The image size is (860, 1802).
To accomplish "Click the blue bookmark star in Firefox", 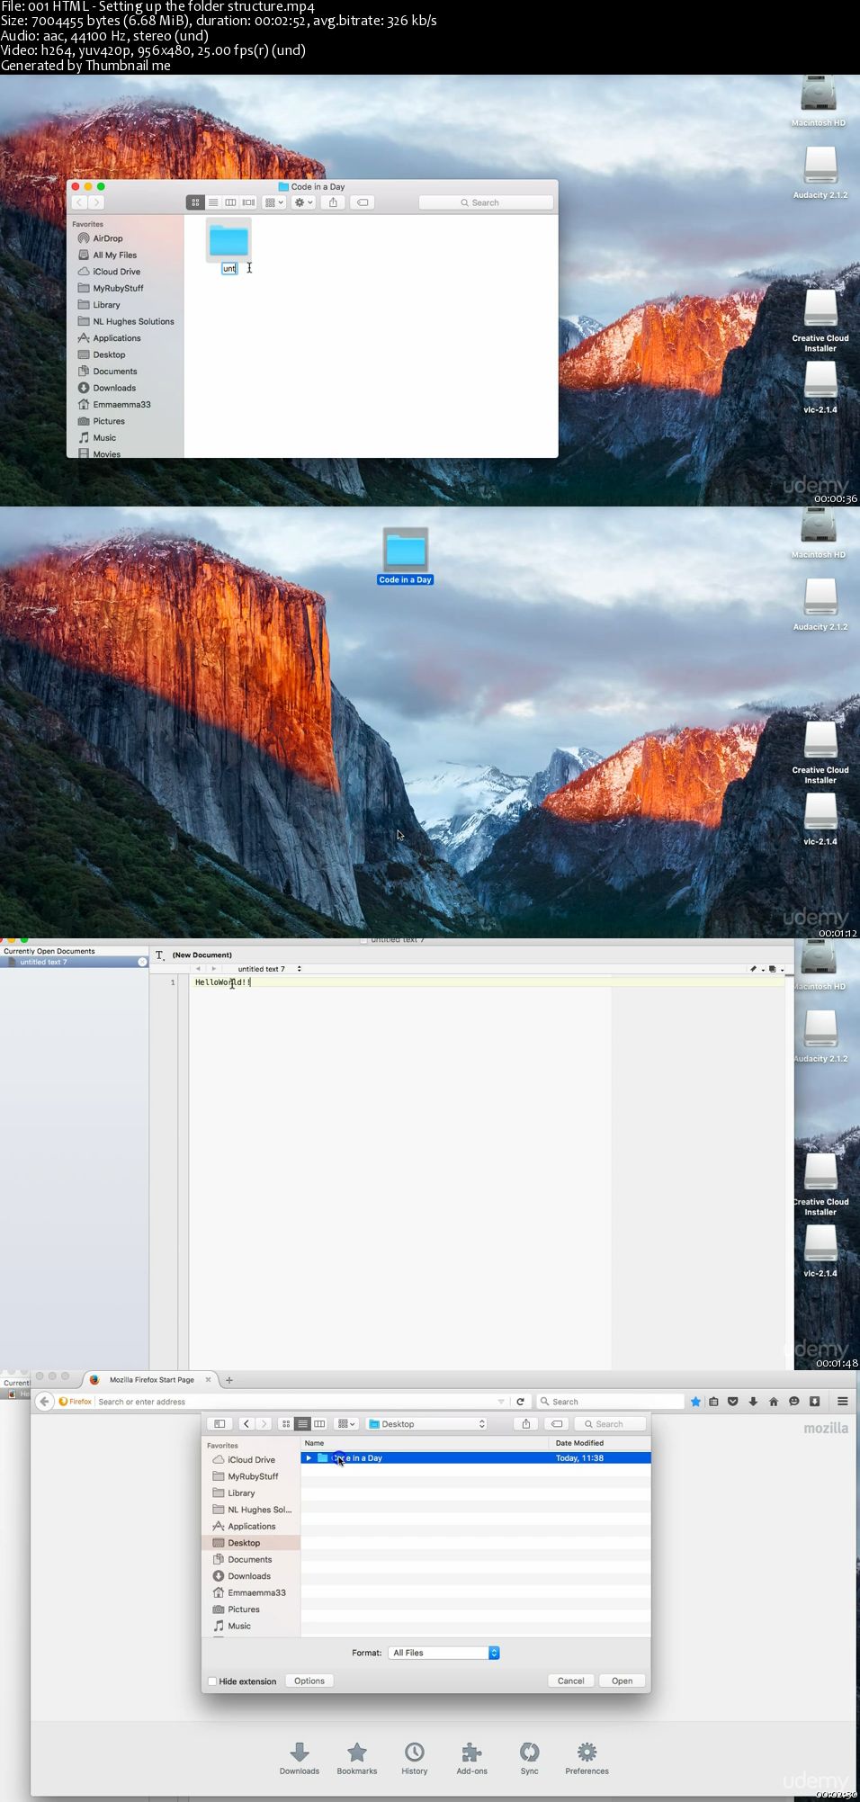I will click(695, 1402).
